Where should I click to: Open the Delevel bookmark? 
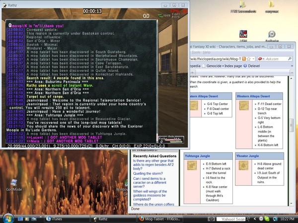tap(252, 66)
